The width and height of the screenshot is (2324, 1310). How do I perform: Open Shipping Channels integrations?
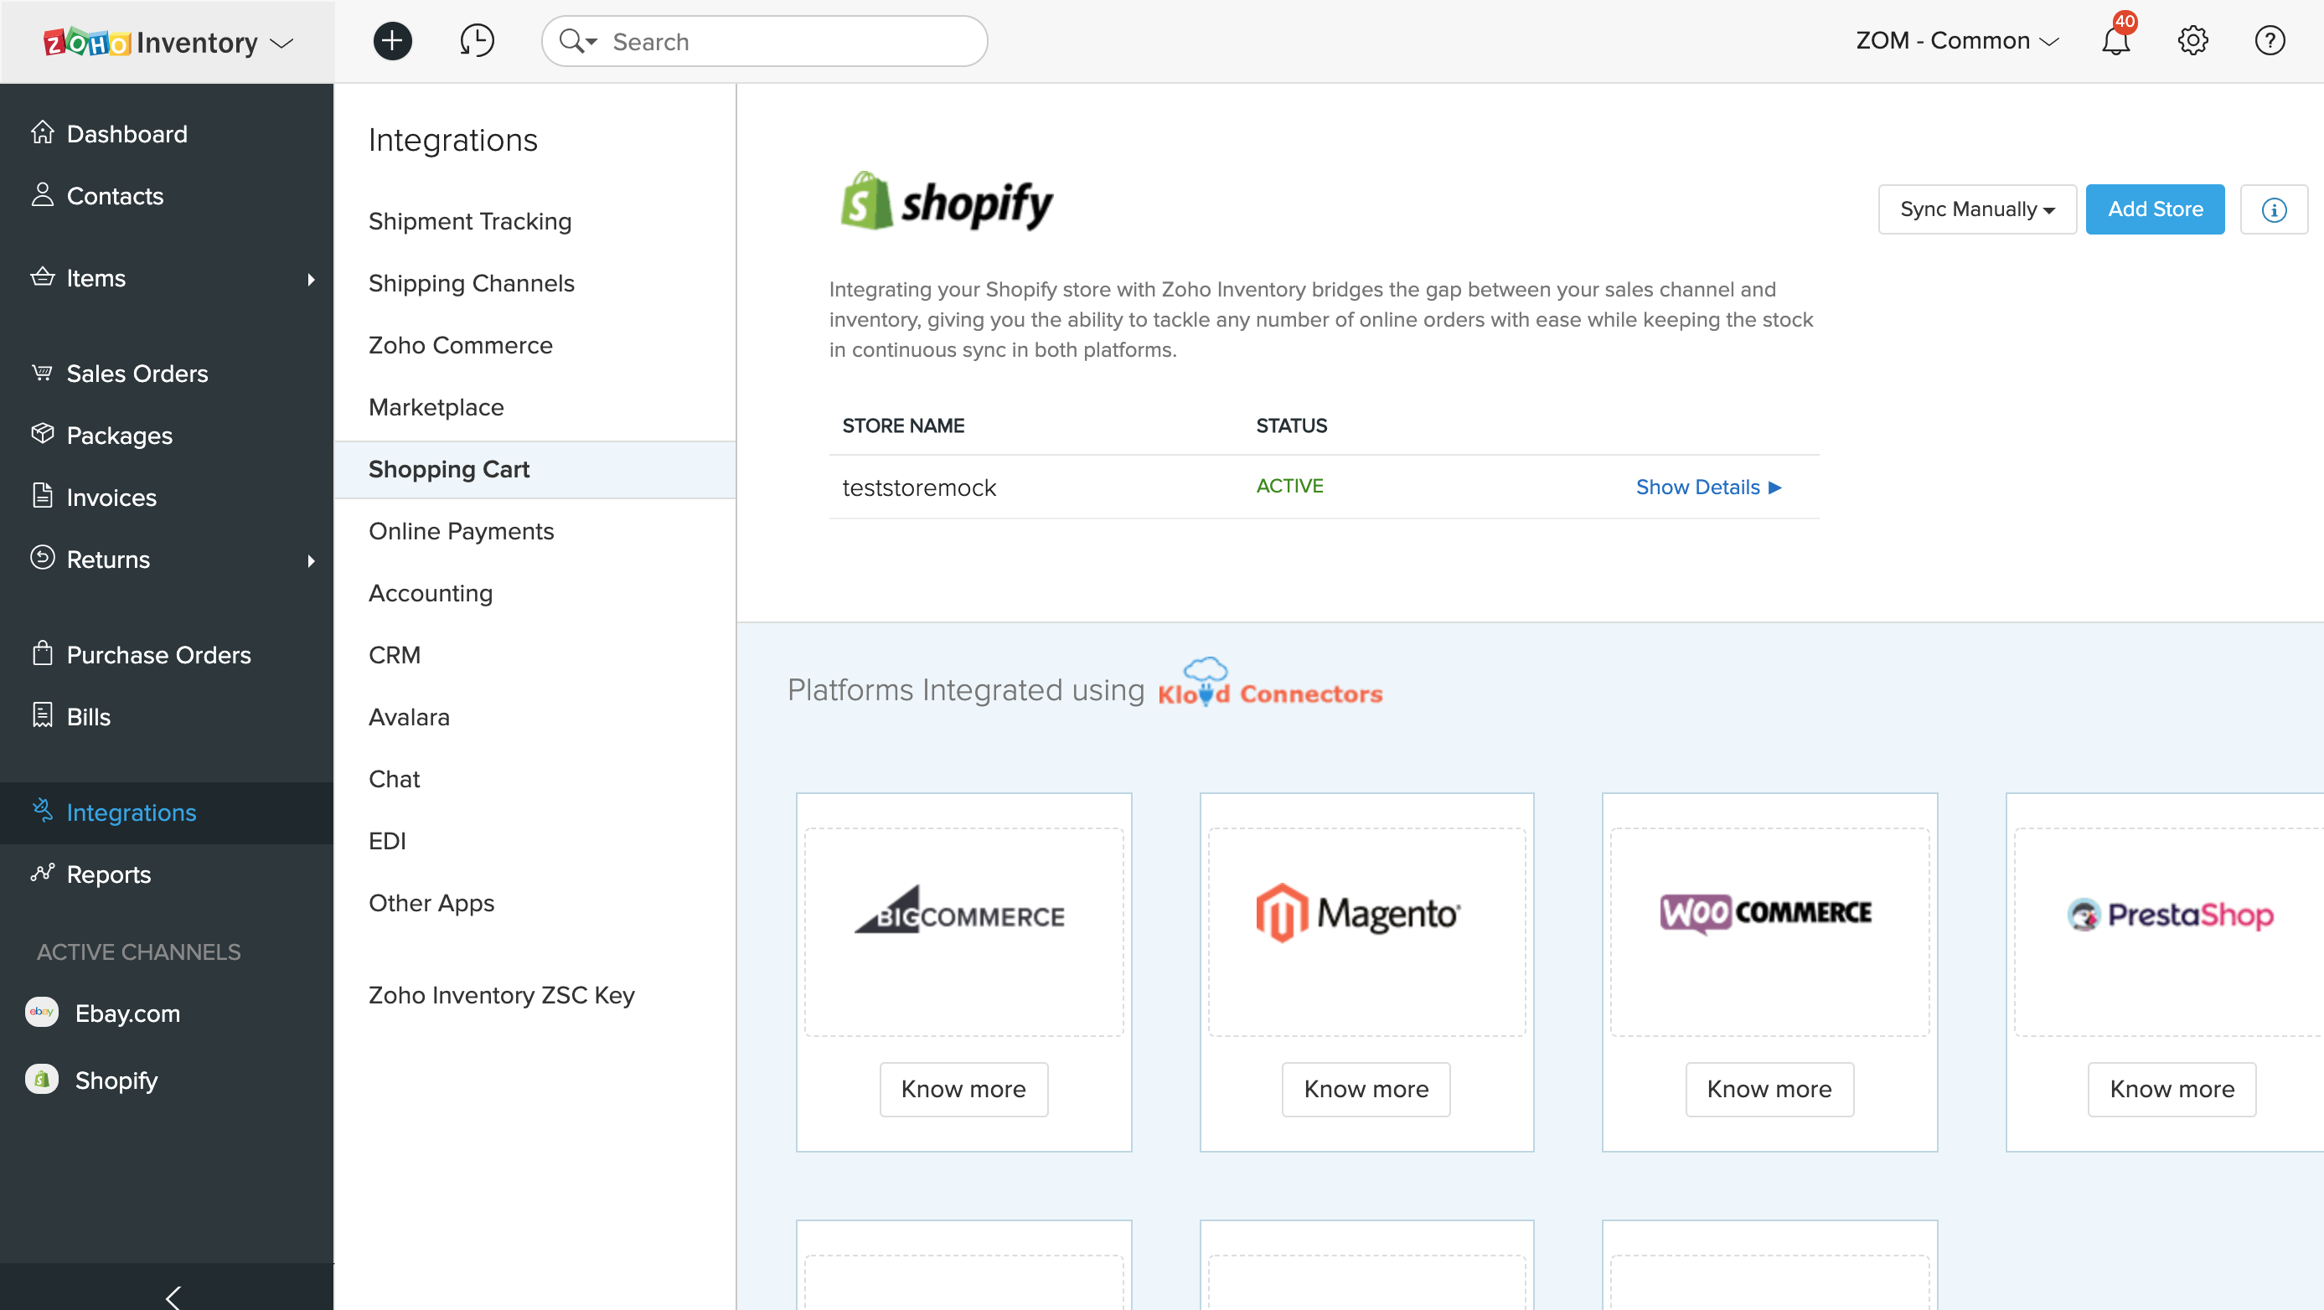click(471, 283)
